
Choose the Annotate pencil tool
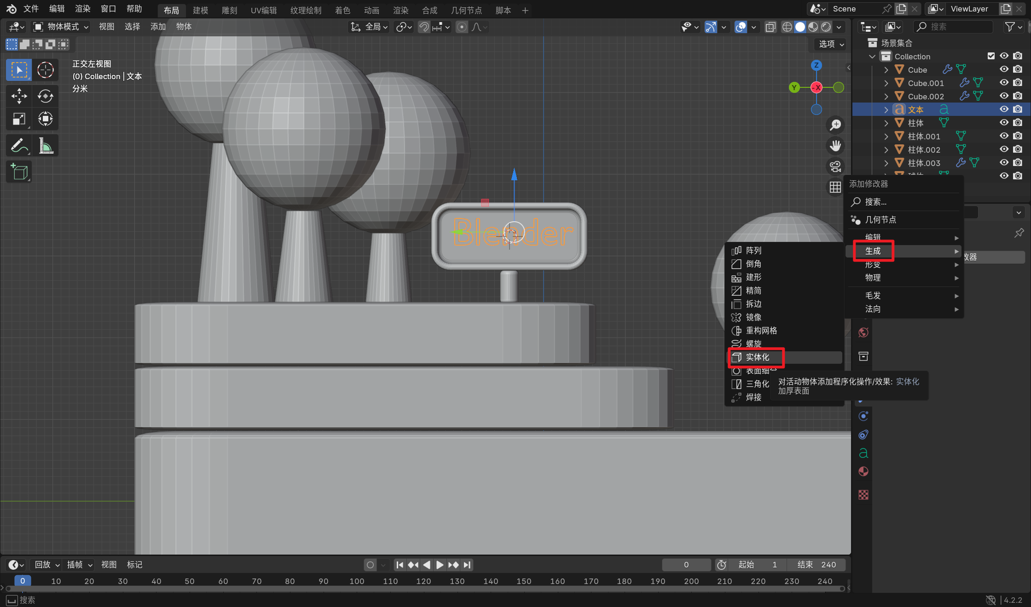point(19,146)
